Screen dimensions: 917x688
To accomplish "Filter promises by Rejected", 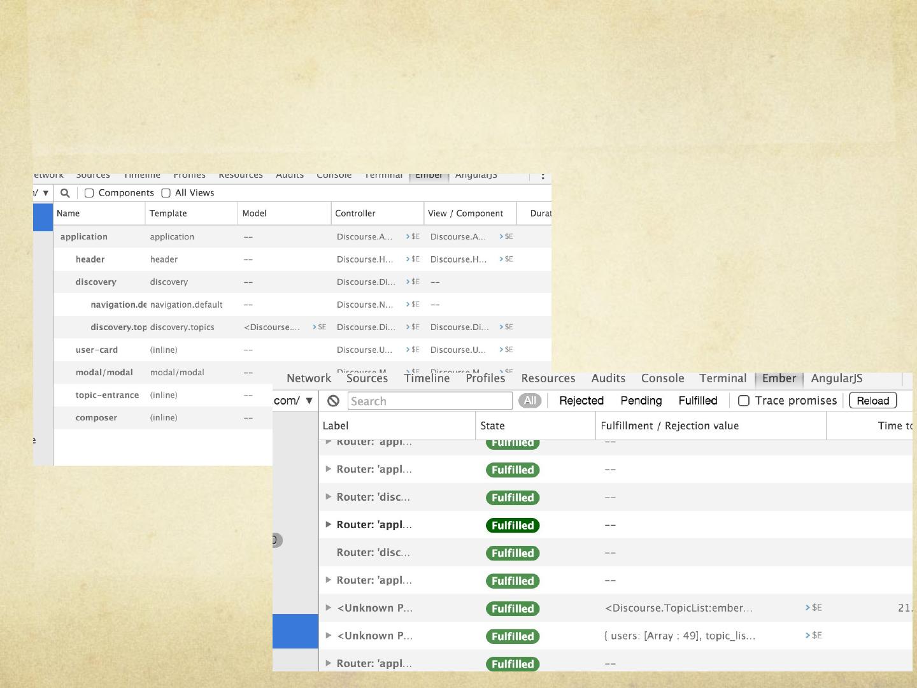I will tap(581, 401).
